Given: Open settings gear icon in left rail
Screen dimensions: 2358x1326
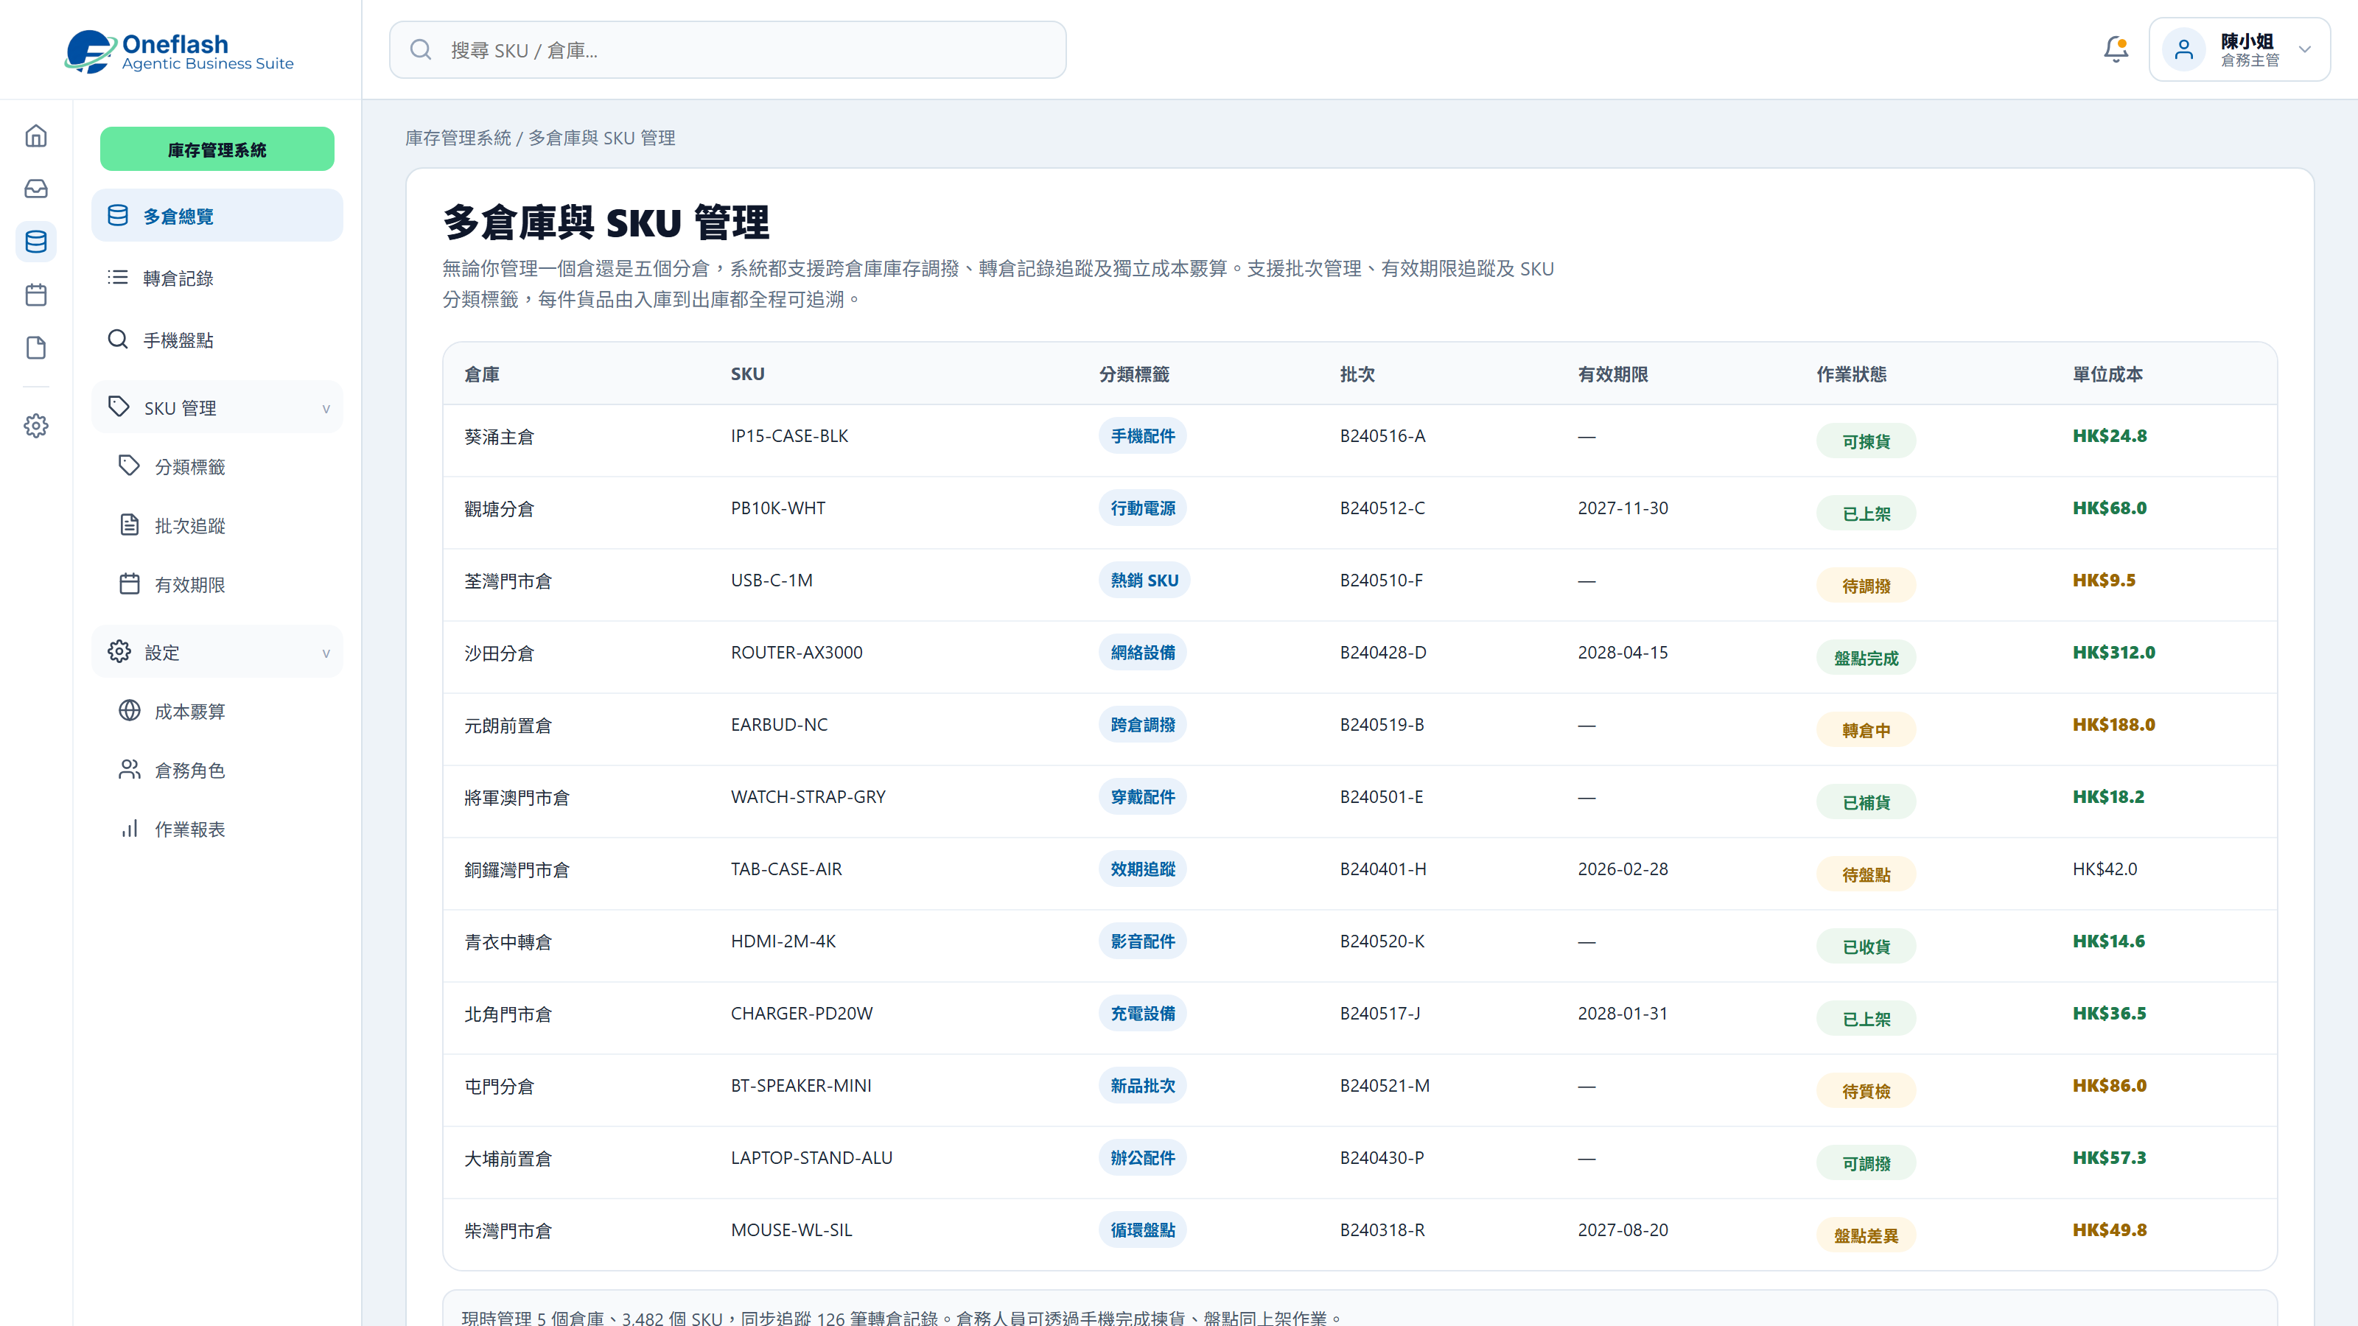Looking at the screenshot, I should tap(35, 426).
